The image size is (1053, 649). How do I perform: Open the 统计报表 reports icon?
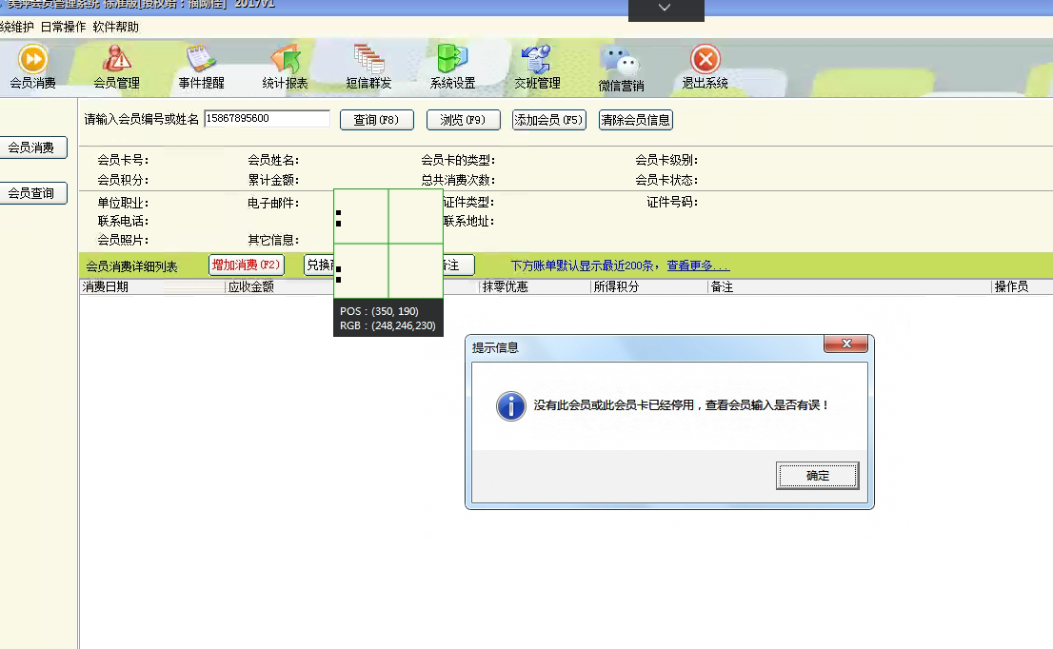point(285,60)
